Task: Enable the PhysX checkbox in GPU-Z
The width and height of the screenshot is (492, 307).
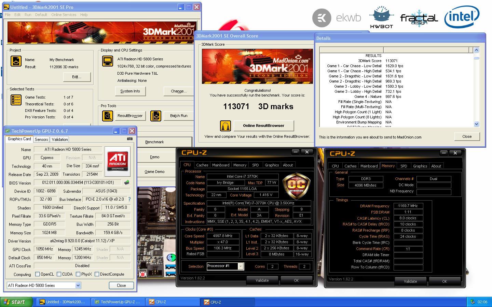Action: 78,274
